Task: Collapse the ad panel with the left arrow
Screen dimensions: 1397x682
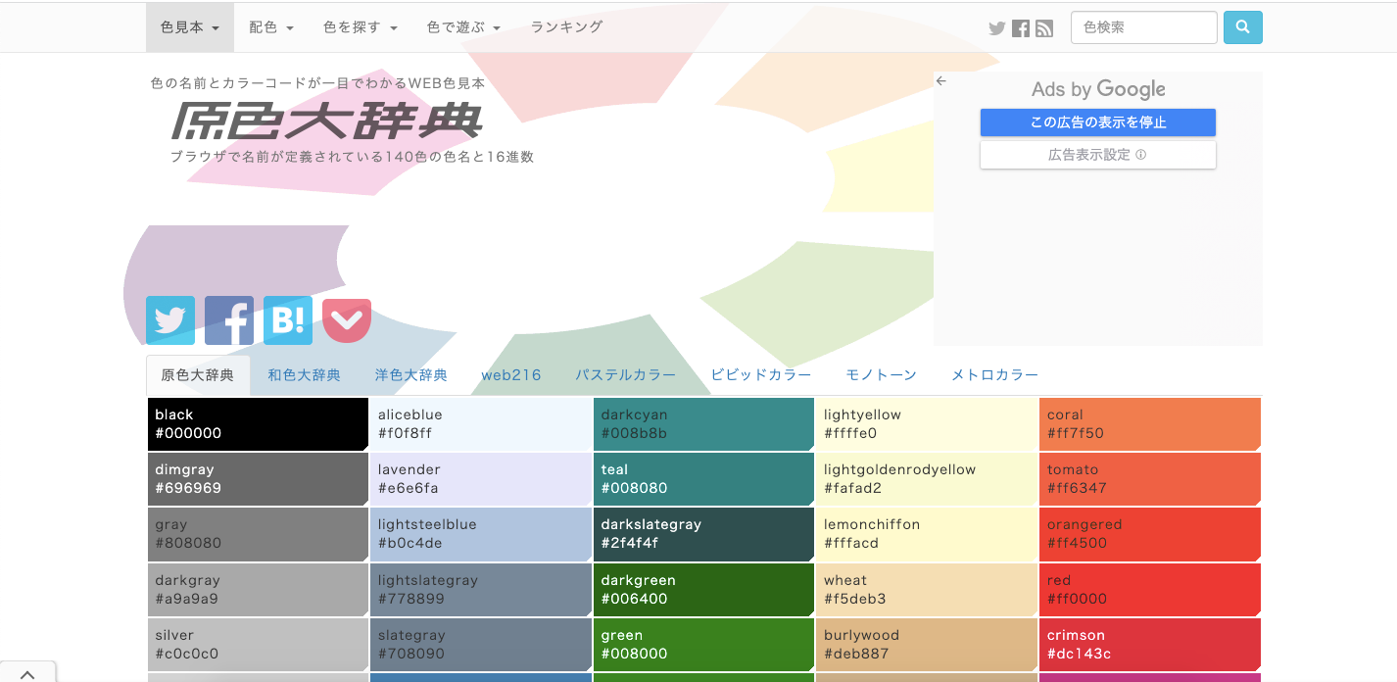Action: [x=941, y=80]
